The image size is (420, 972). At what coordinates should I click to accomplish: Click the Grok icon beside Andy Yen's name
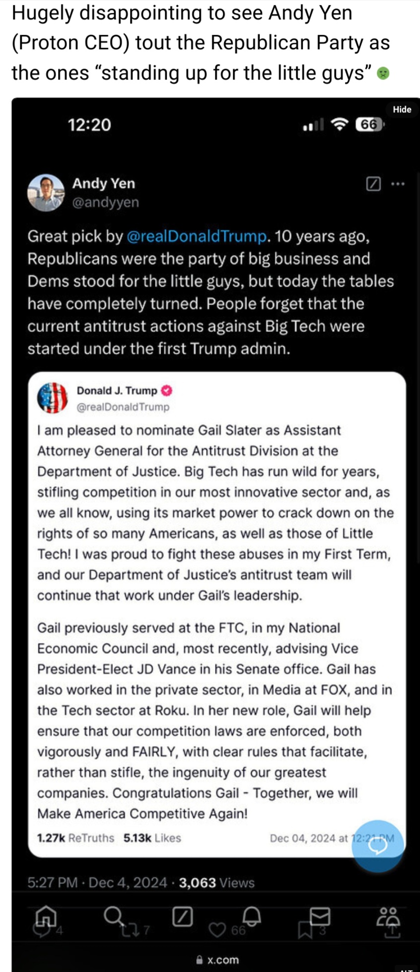coord(373,184)
